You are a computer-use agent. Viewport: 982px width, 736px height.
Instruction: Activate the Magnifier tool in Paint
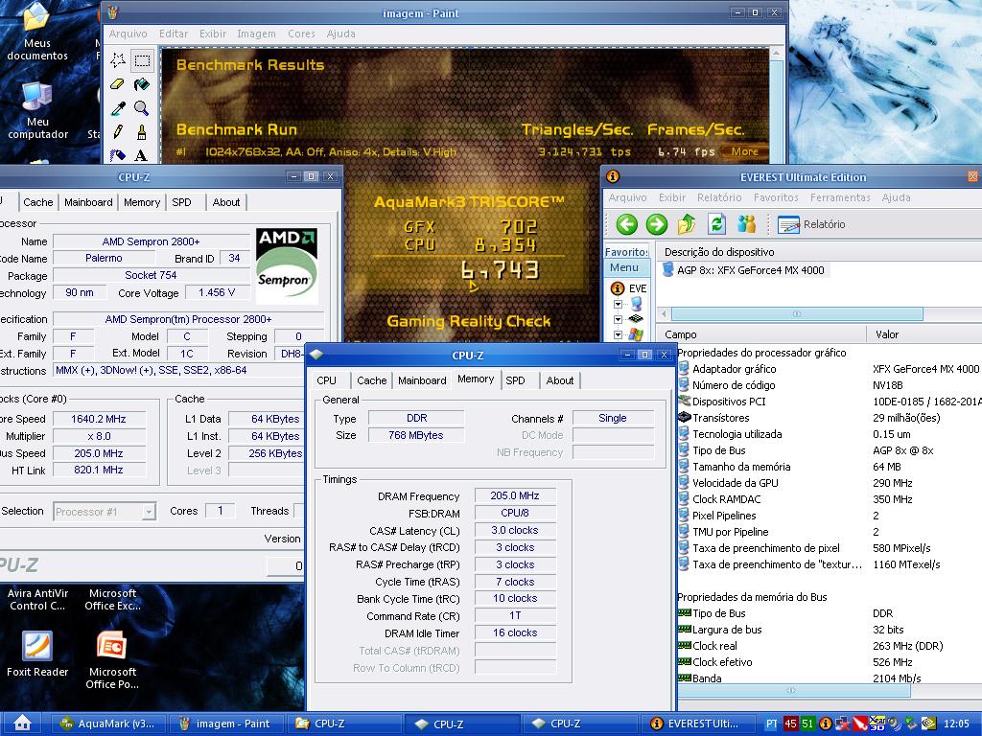[x=142, y=108]
